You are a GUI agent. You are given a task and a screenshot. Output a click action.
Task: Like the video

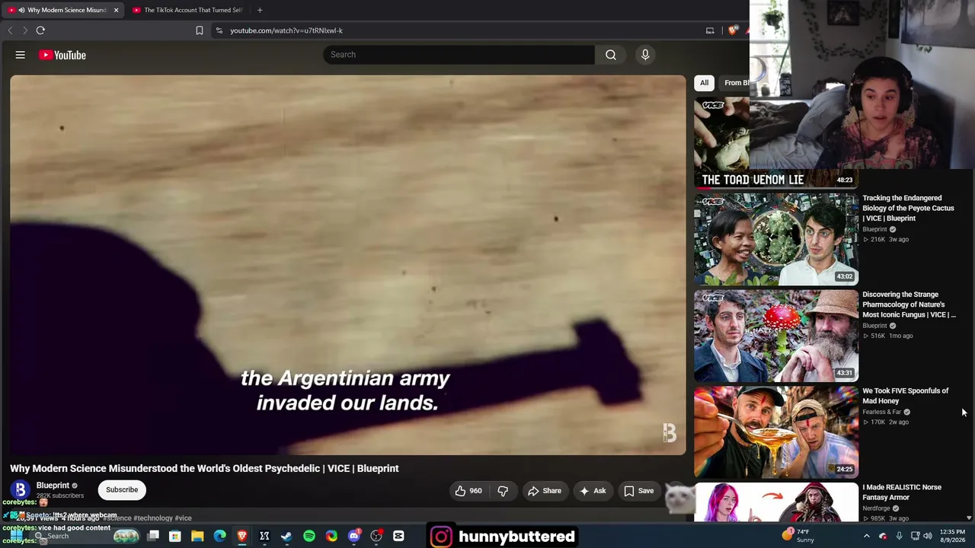468,491
